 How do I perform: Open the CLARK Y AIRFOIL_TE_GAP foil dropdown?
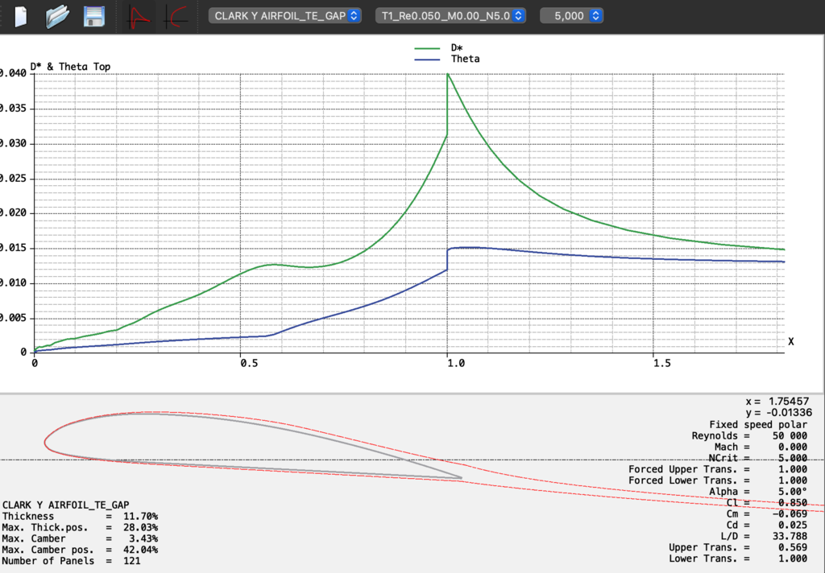pos(285,15)
